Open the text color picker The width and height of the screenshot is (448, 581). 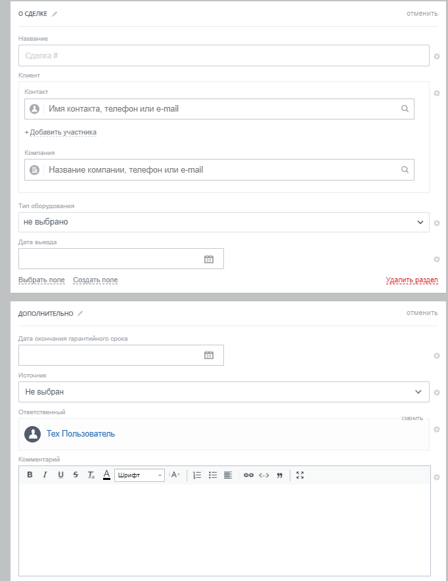coord(106,475)
